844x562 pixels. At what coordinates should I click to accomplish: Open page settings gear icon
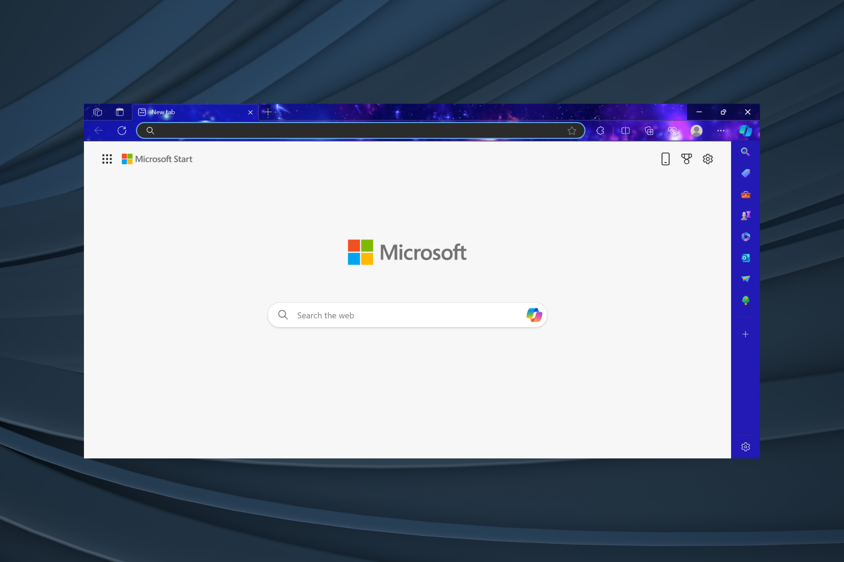708,159
